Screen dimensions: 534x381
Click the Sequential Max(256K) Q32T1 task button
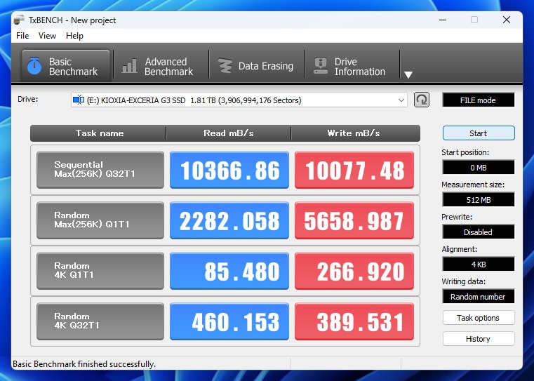100,170
